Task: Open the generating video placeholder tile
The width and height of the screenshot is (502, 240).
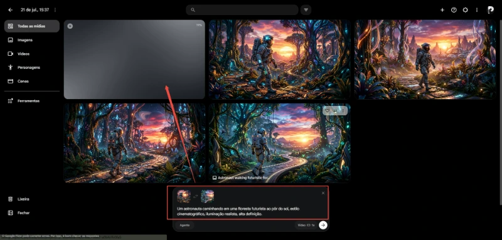Action: point(134,60)
